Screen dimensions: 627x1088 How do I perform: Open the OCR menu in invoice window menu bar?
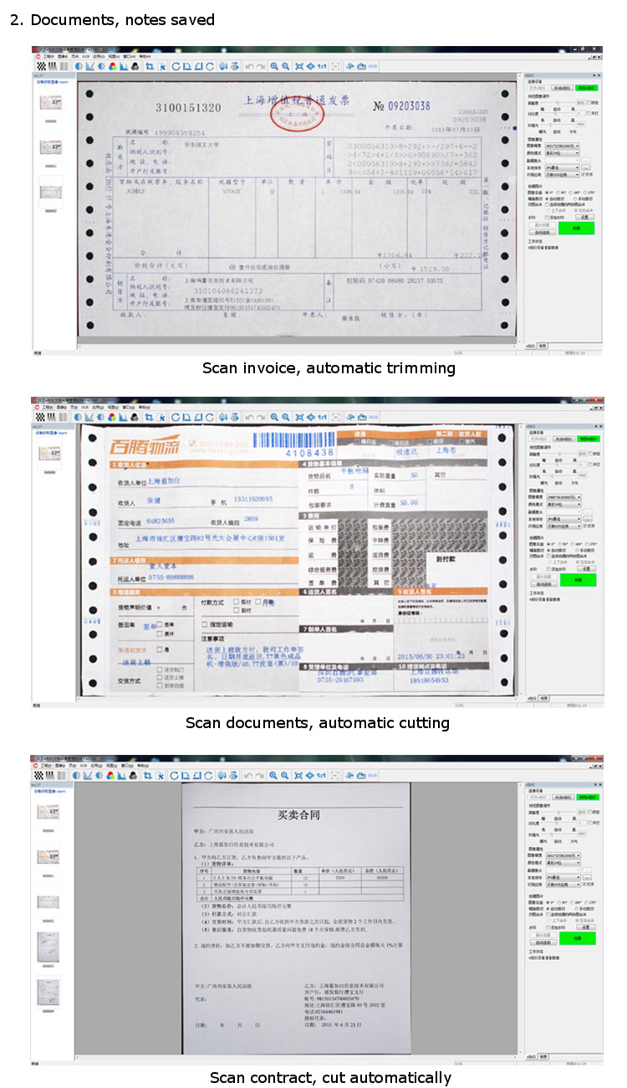[86, 56]
